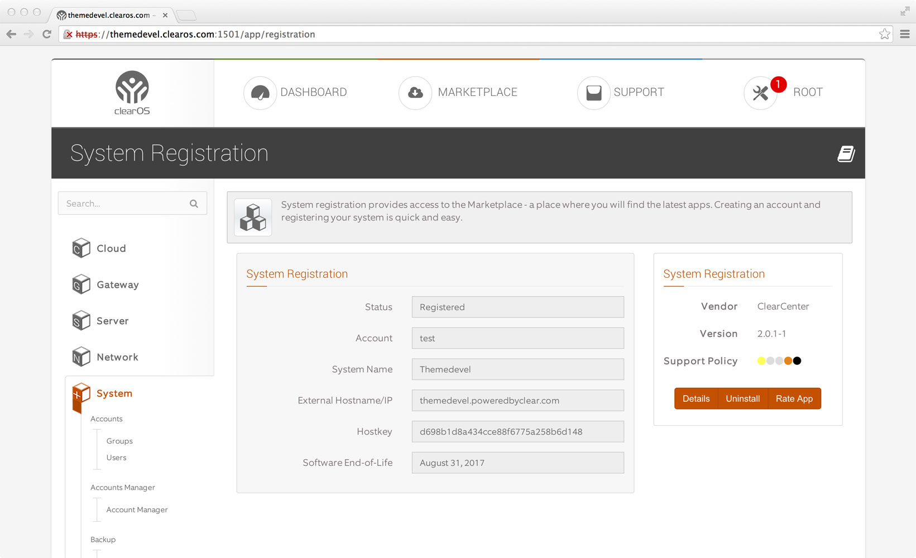The image size is (916, 558).
Task: Enter fullscreen with the expand arrows
Action: click(905, 11)
